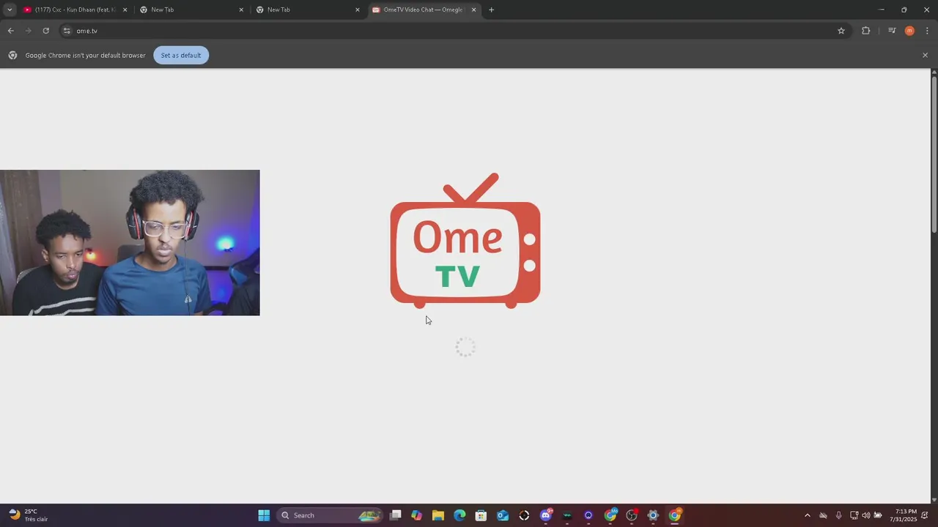Open the orange Chrome profile avatar

click(x=909, y=31)
